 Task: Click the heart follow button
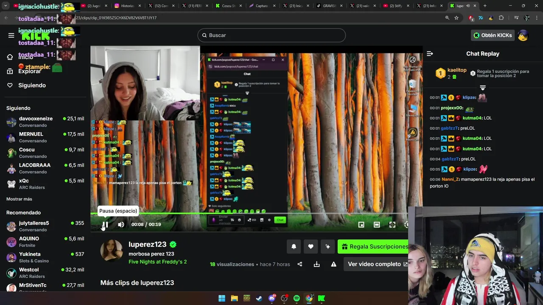[311, 247]
